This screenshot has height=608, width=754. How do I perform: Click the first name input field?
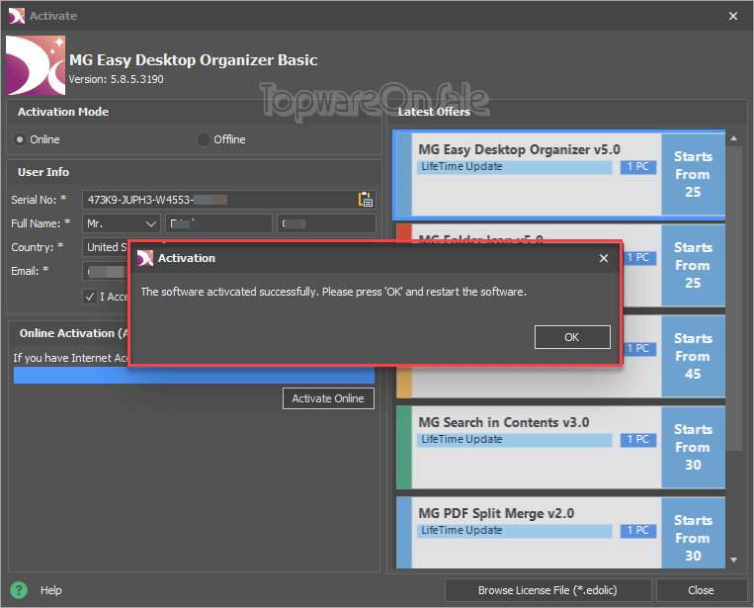[x=218, y=223]
